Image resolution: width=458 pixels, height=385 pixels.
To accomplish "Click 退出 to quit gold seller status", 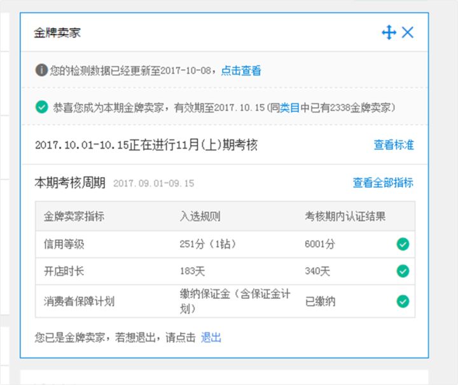I will 211,338.
